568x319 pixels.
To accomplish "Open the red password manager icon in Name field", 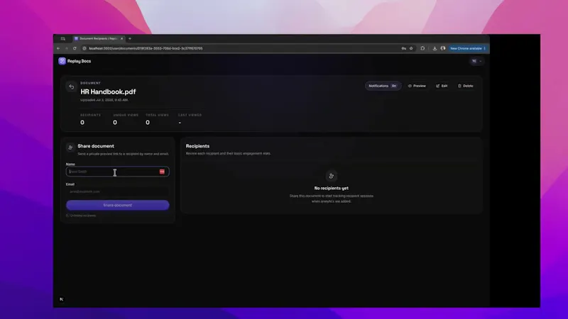I will [162, 172].
